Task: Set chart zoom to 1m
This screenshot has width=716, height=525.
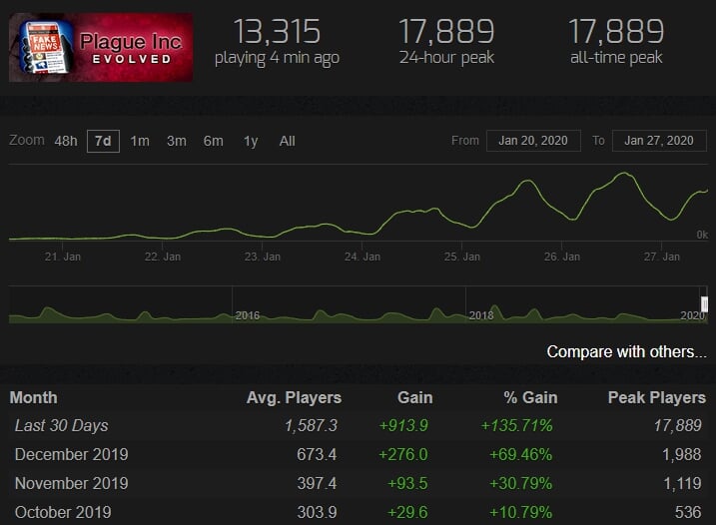Action: tap(140, 141)
